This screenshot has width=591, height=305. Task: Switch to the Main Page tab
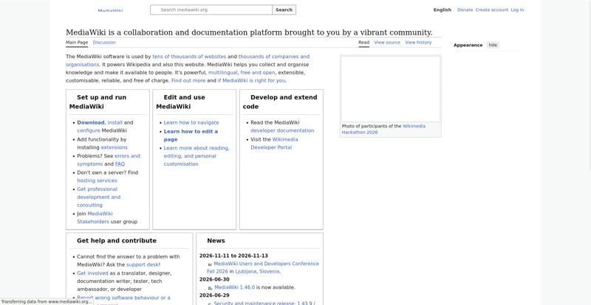(77, 43)
